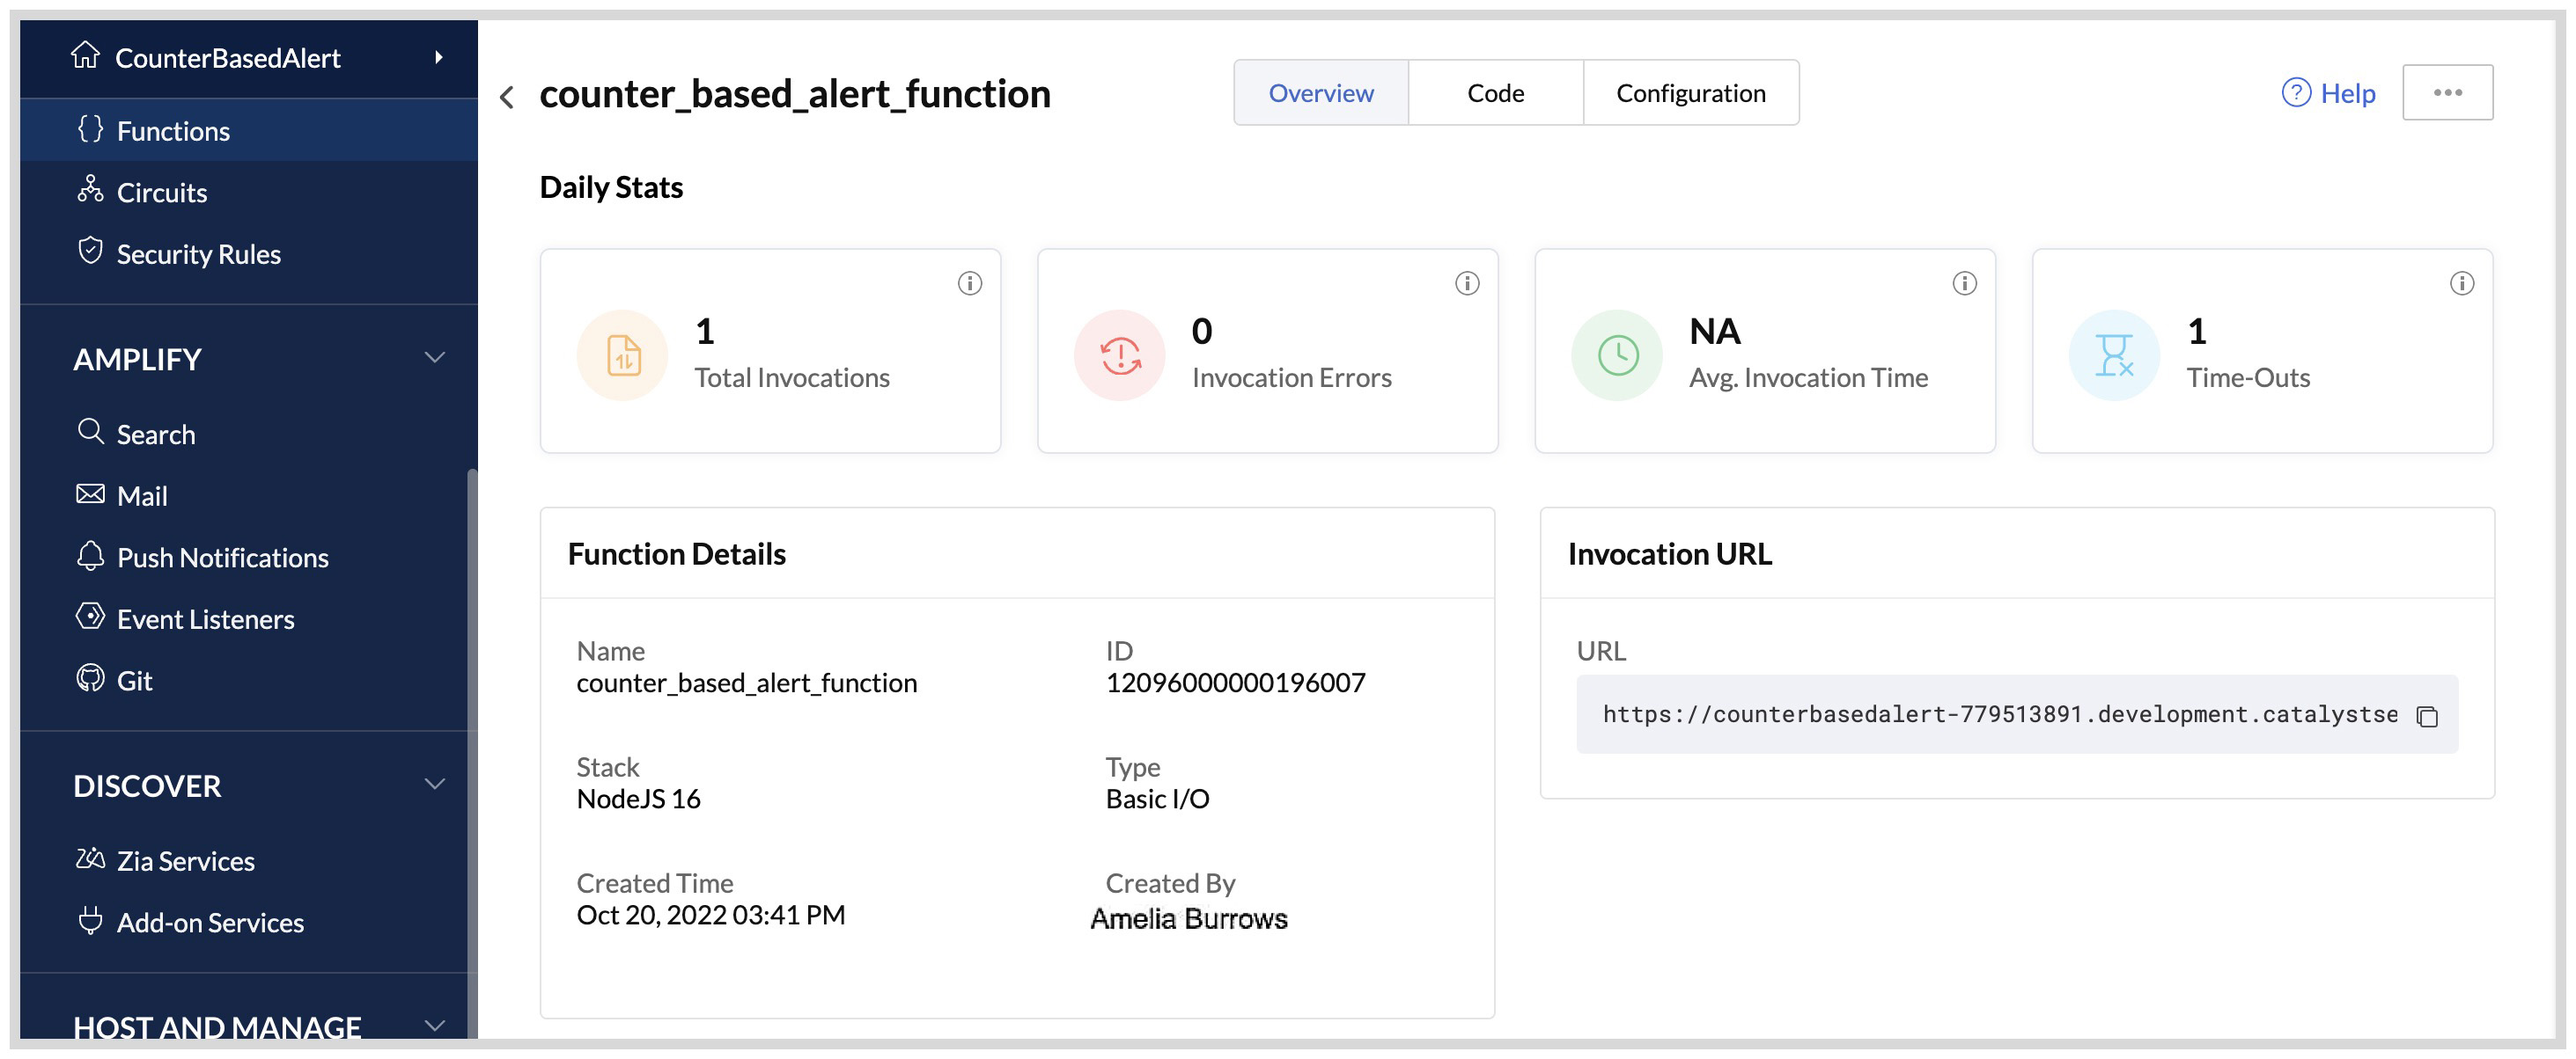Click the Zia Services sidebar icon
The width and height of the screenshot is (2576, 1059).
click(91, 858)
